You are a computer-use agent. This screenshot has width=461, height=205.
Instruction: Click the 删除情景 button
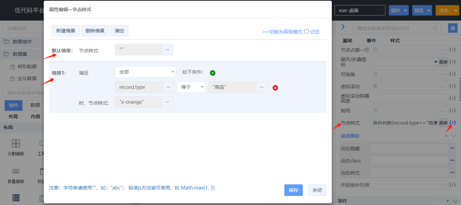coord(95,31)
